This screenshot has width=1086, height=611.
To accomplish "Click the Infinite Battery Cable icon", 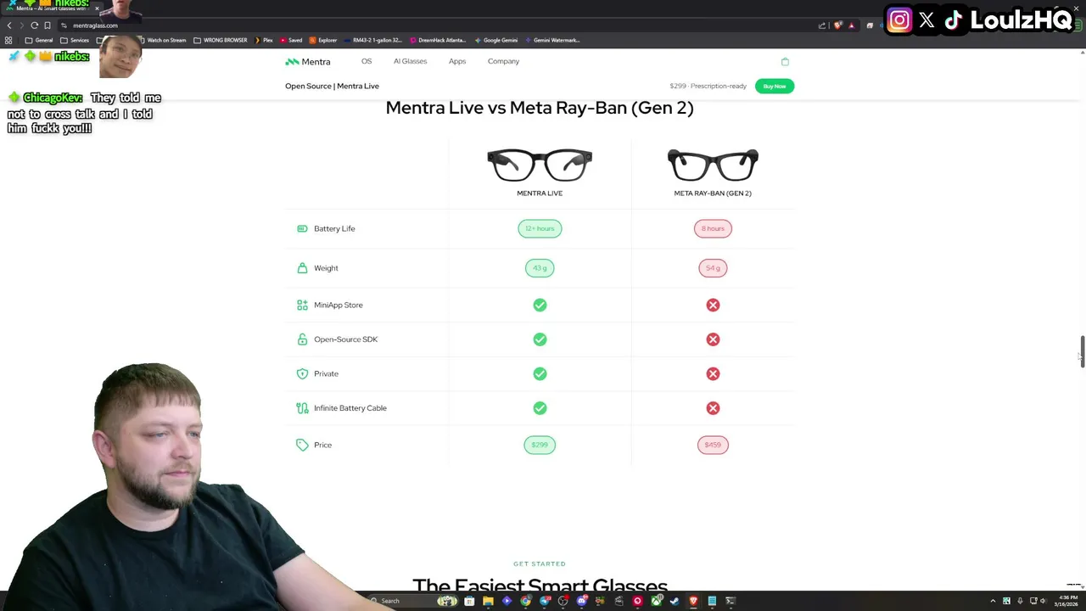I will (302, 408).
